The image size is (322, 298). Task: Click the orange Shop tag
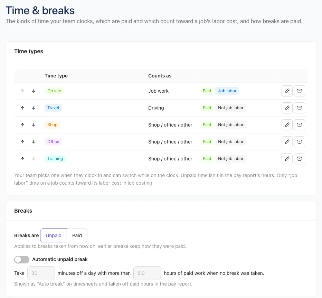[52, 125]
